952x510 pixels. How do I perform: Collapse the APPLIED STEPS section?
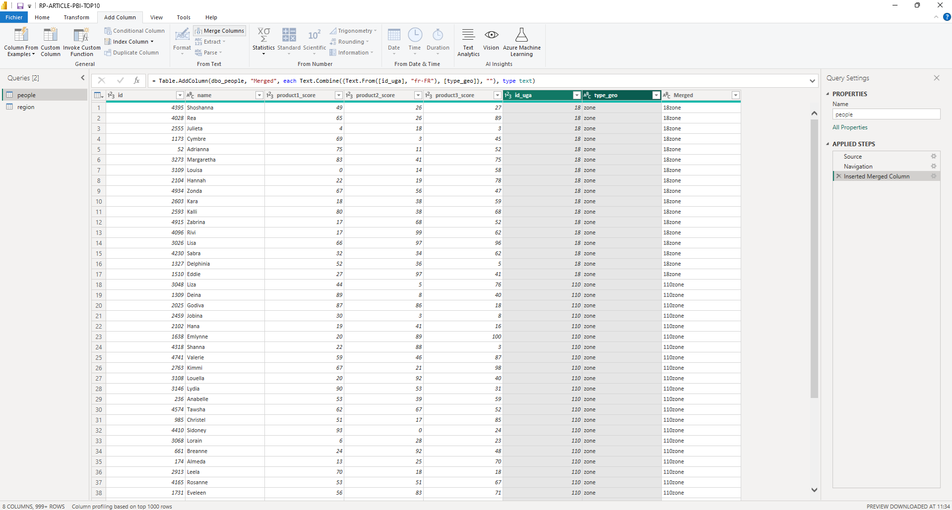pyautogui.click(x=827, y=144)
